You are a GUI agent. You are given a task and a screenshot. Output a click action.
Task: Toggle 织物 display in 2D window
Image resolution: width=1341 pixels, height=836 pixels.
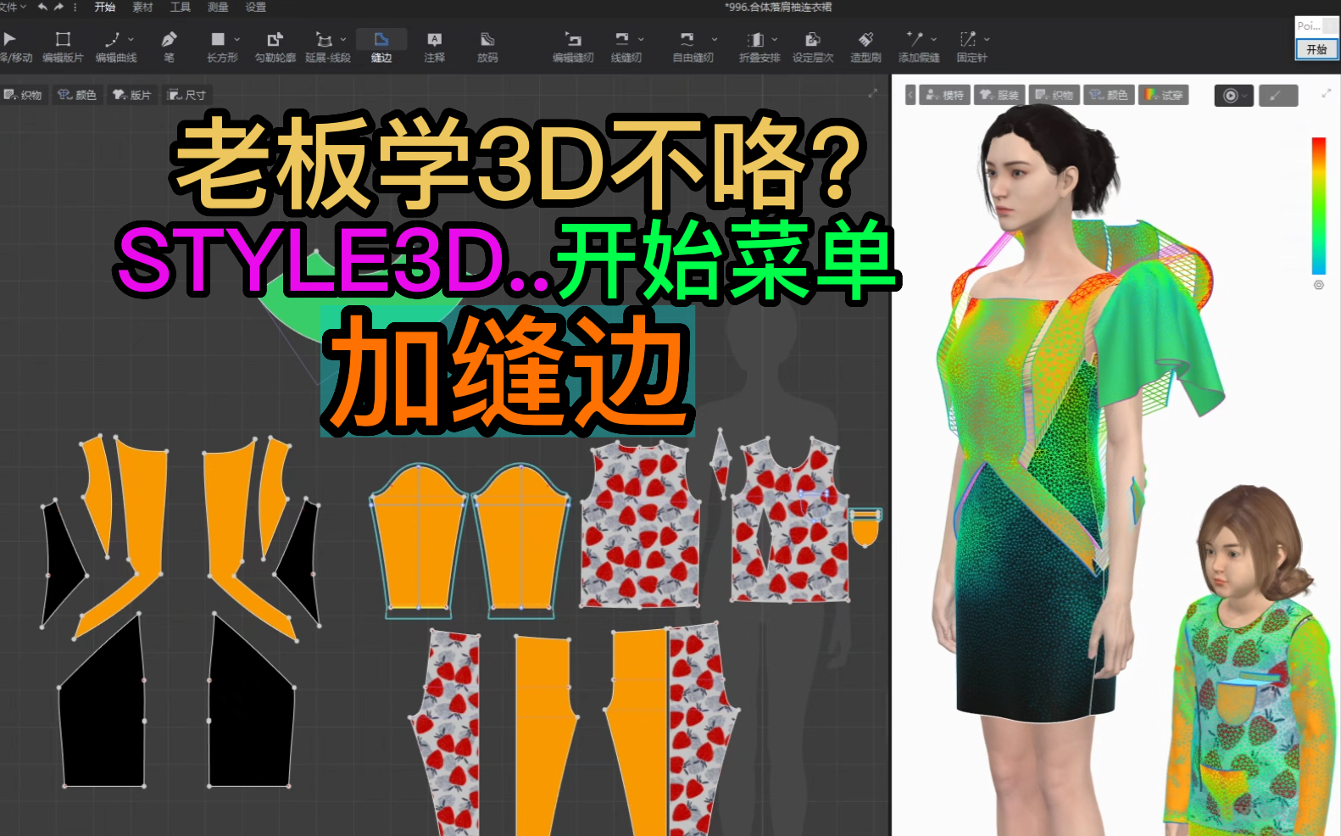click(23, 95)
